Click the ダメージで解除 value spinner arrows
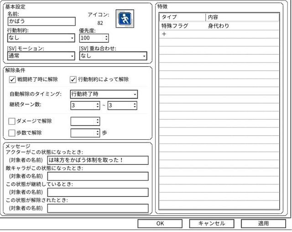The width and height of the screenshot is (292, 232). pos(97,121)
